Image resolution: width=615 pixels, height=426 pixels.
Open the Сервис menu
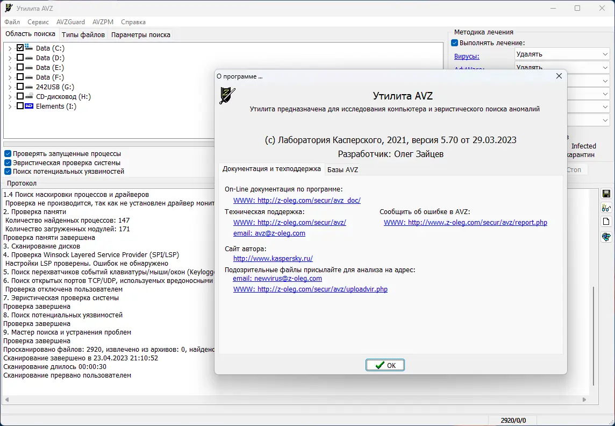tap(38, 22)
